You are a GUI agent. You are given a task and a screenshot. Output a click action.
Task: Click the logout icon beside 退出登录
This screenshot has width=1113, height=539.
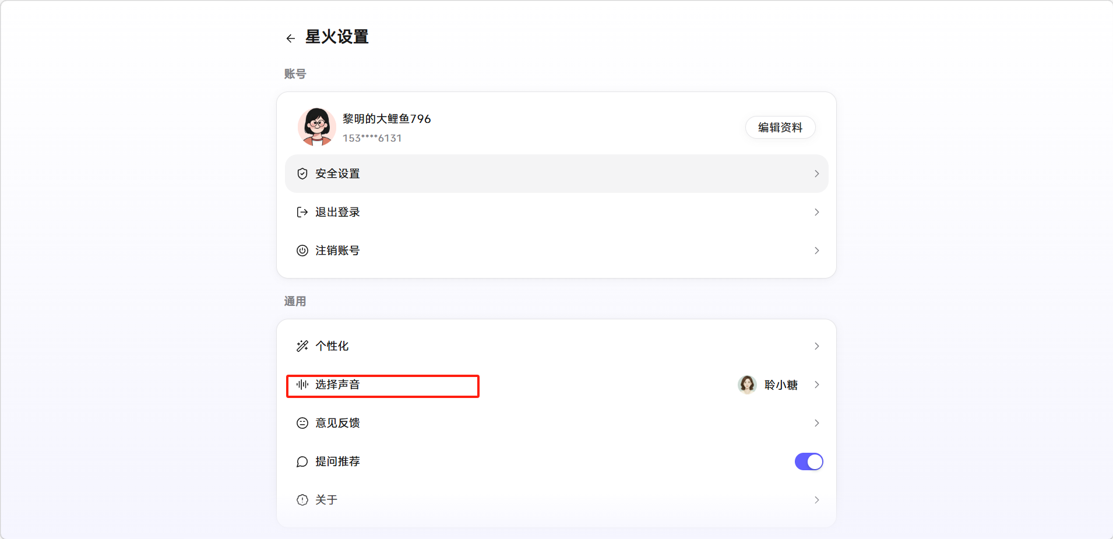tap(302, 212)
